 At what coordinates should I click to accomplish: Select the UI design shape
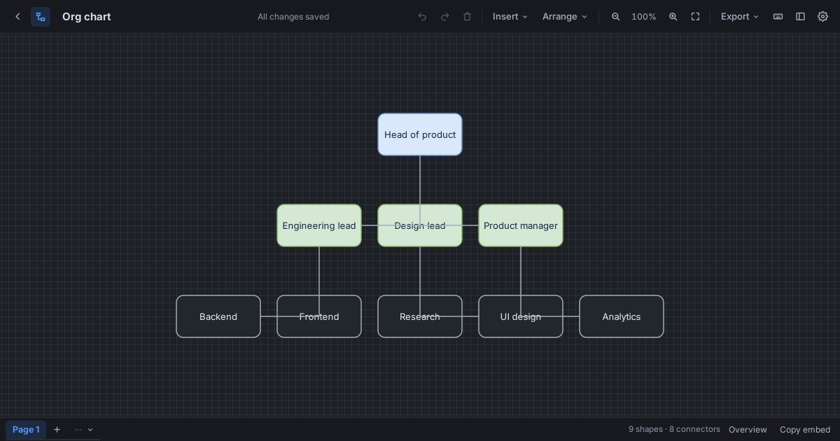[x=521, y=316]
